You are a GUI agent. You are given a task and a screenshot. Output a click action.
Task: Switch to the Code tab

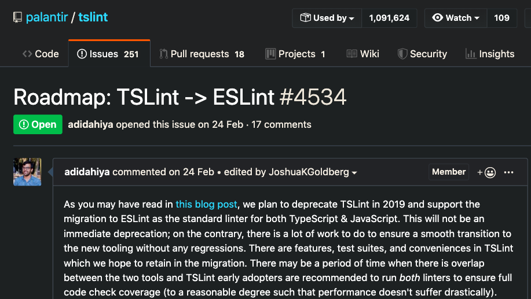tap(41, 54)
